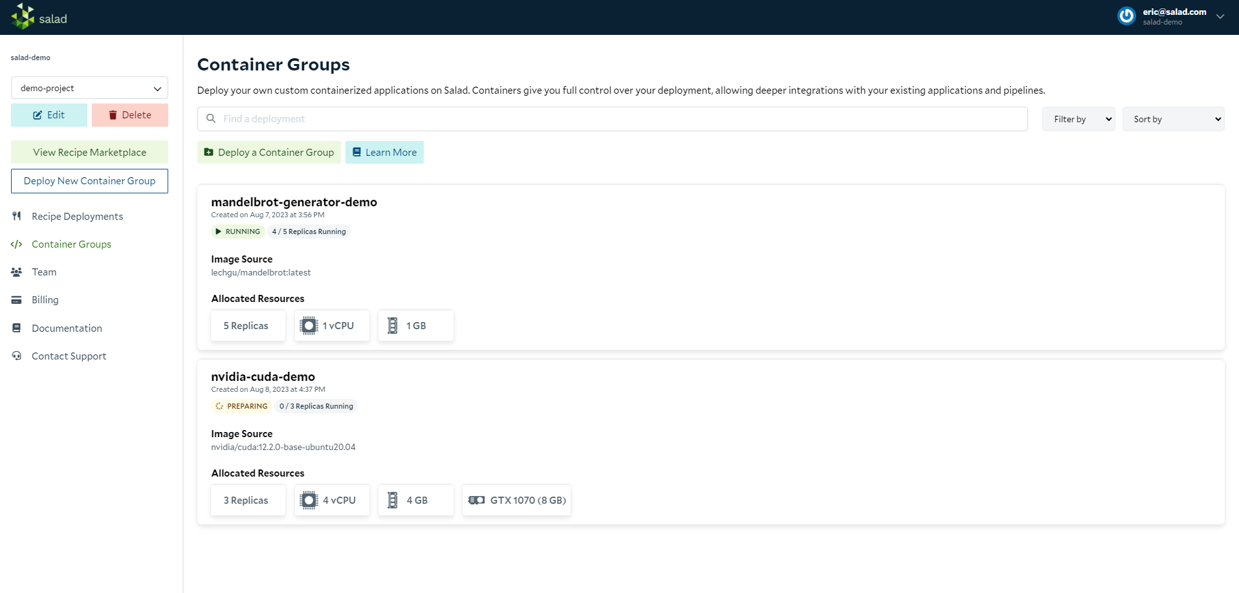
Task: Click the Edit project button
Action: point(49,115)
